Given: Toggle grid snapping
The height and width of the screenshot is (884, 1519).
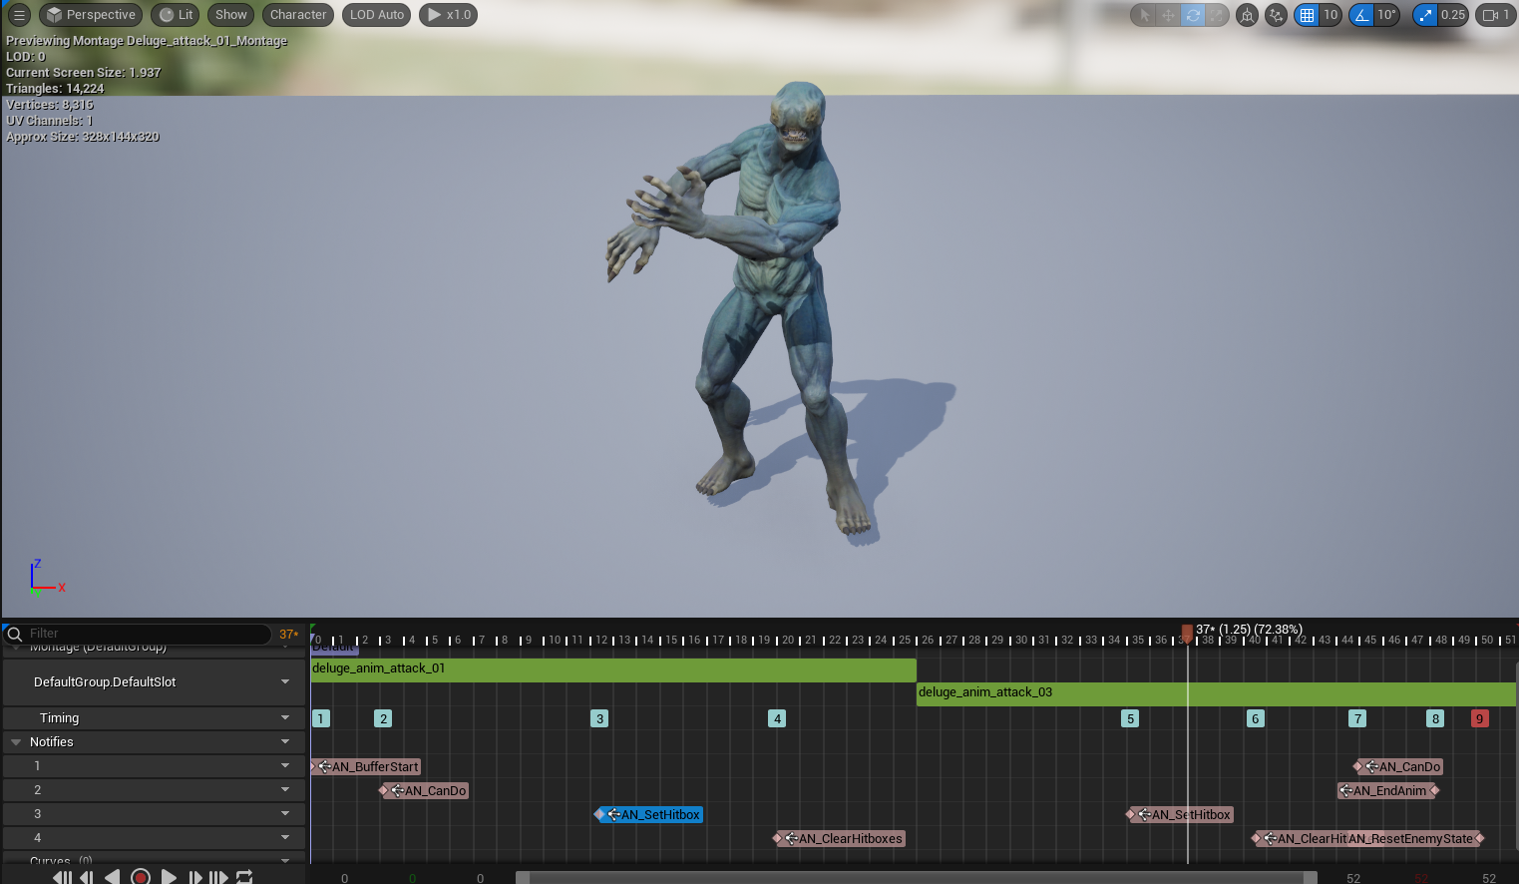Looking at the screenshot, I should pos(1307,15).
